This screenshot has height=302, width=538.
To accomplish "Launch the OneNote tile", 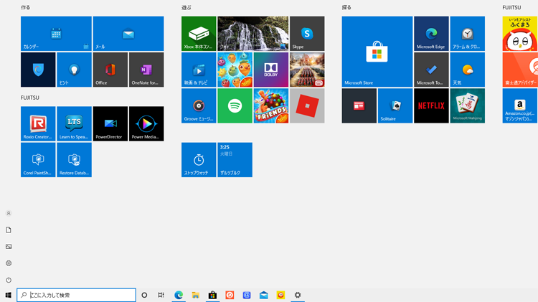I will 146,70.
